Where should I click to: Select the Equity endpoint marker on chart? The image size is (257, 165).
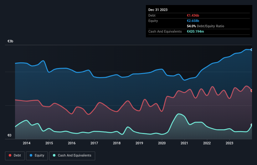pos(252,50)
